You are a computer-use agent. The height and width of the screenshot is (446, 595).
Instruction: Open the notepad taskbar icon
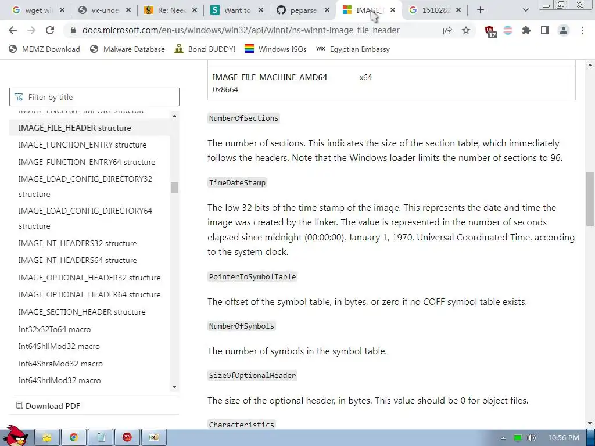coord(101,438)
